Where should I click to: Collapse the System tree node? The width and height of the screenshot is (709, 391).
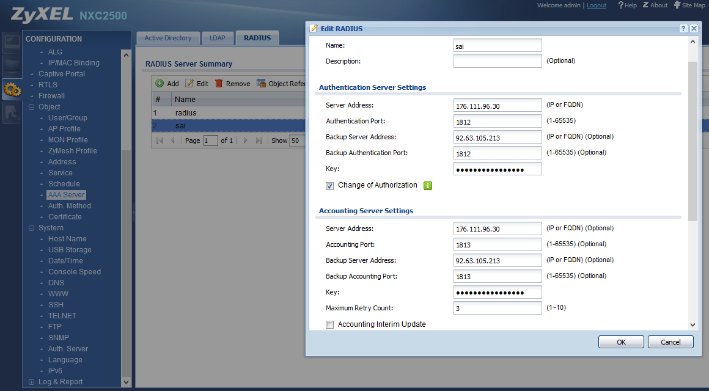32,228
